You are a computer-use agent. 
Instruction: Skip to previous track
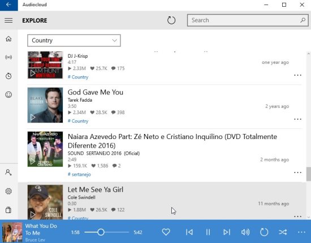(189, 232)
